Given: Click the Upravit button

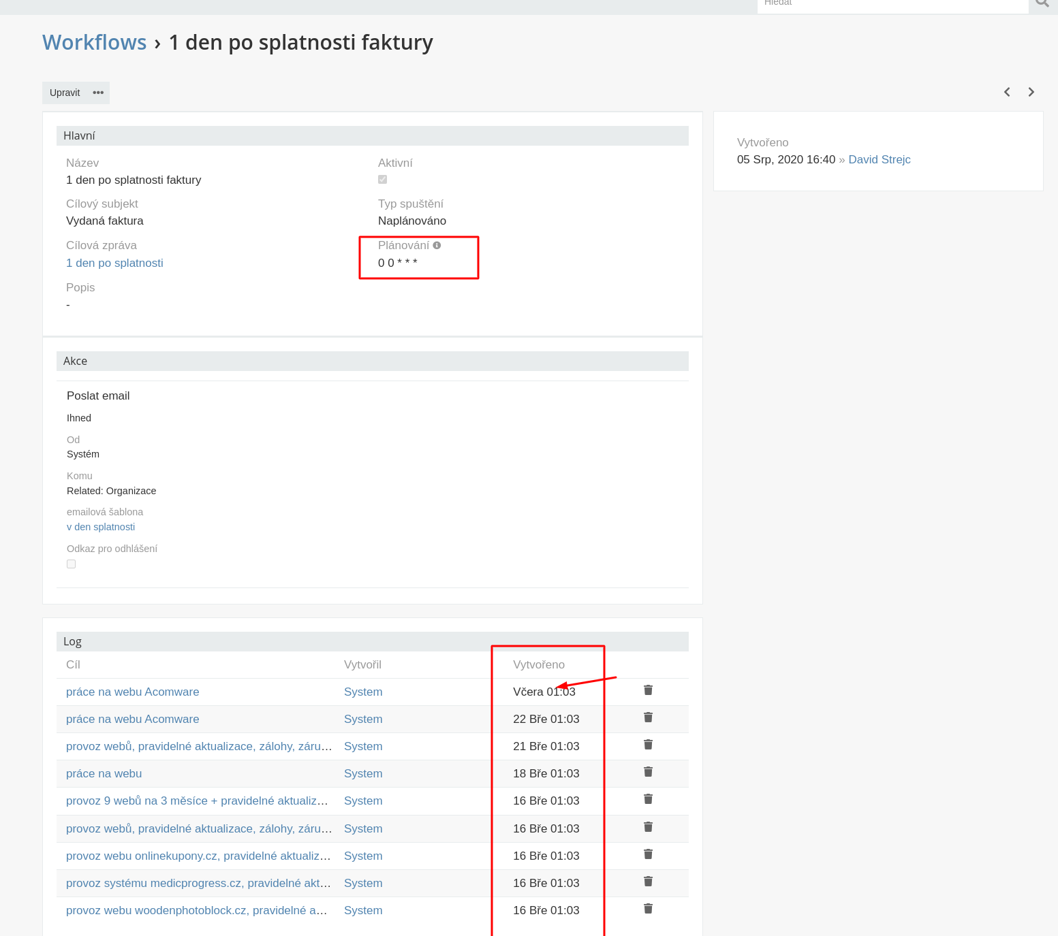Looking at the screenshot, I should pyautogui.click(x=65, y=93).
